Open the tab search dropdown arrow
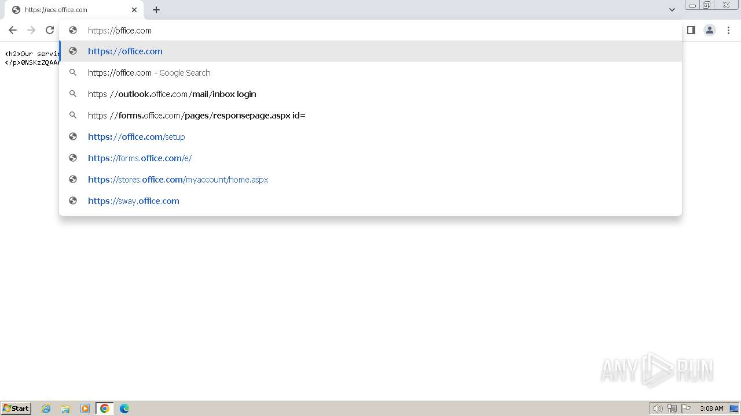 coord(672,9)
